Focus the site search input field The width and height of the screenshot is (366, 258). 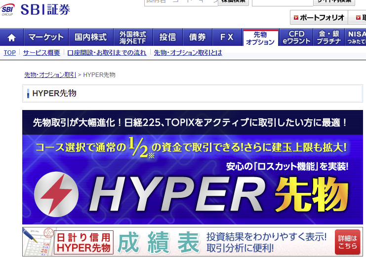point(283,2)
